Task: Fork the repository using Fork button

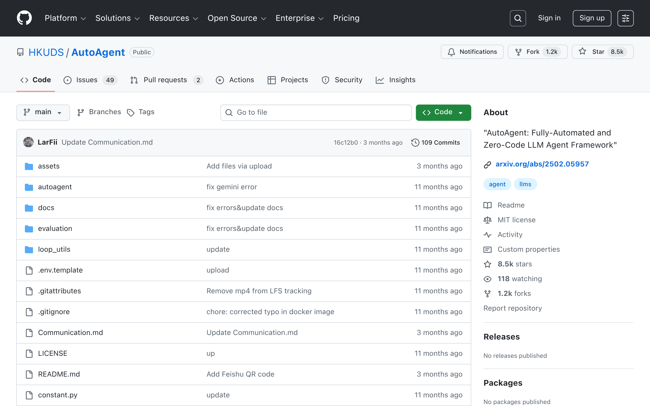Action: pos(538,52)
